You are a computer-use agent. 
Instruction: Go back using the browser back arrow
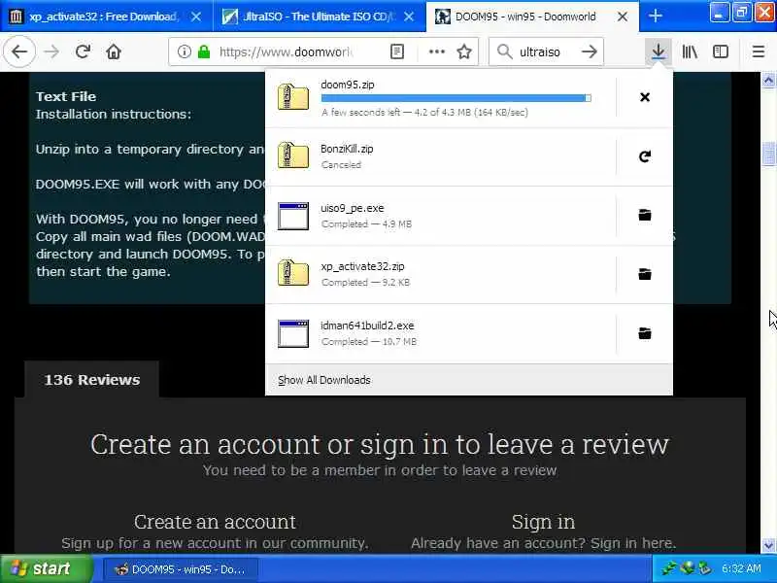(x=19, y=51)
